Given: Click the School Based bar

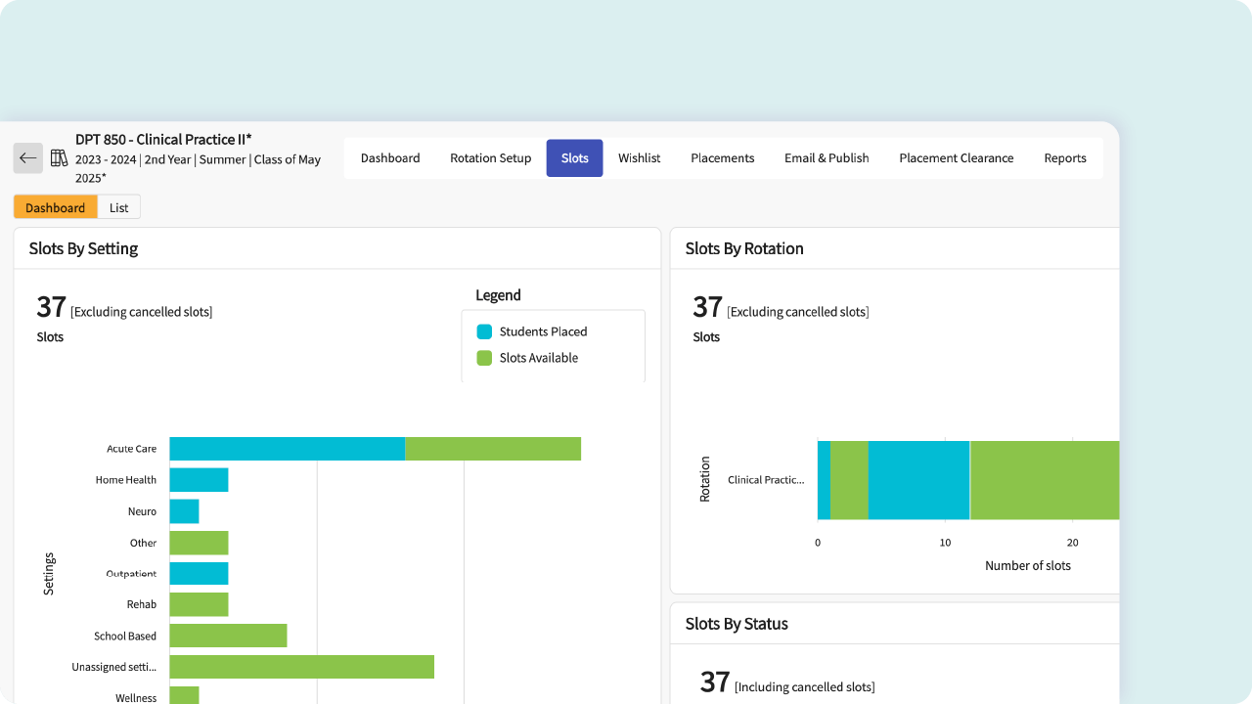Looking at the screenshot, I should point(229,636).
